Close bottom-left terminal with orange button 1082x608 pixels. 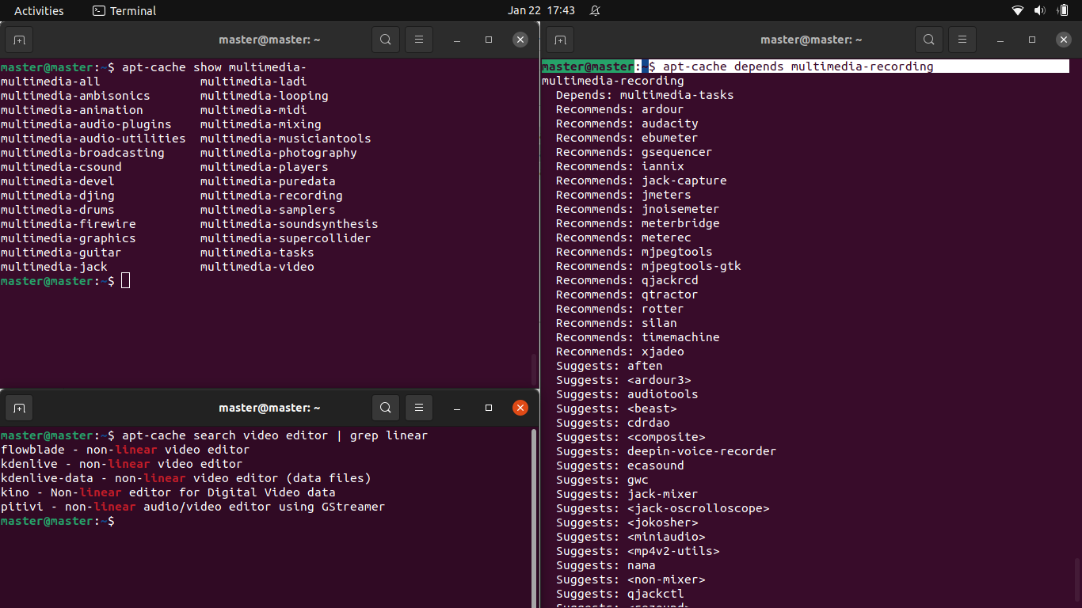520,408
